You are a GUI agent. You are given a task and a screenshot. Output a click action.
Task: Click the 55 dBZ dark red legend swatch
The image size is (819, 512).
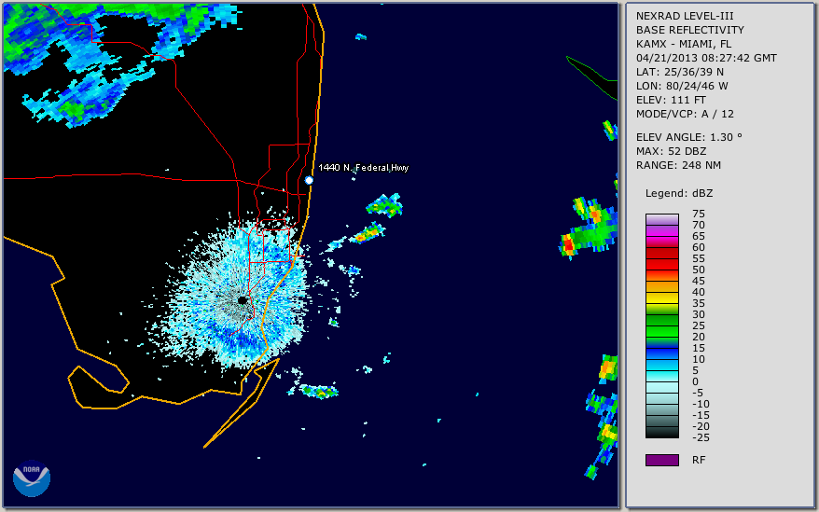click(x=662, y=264)
